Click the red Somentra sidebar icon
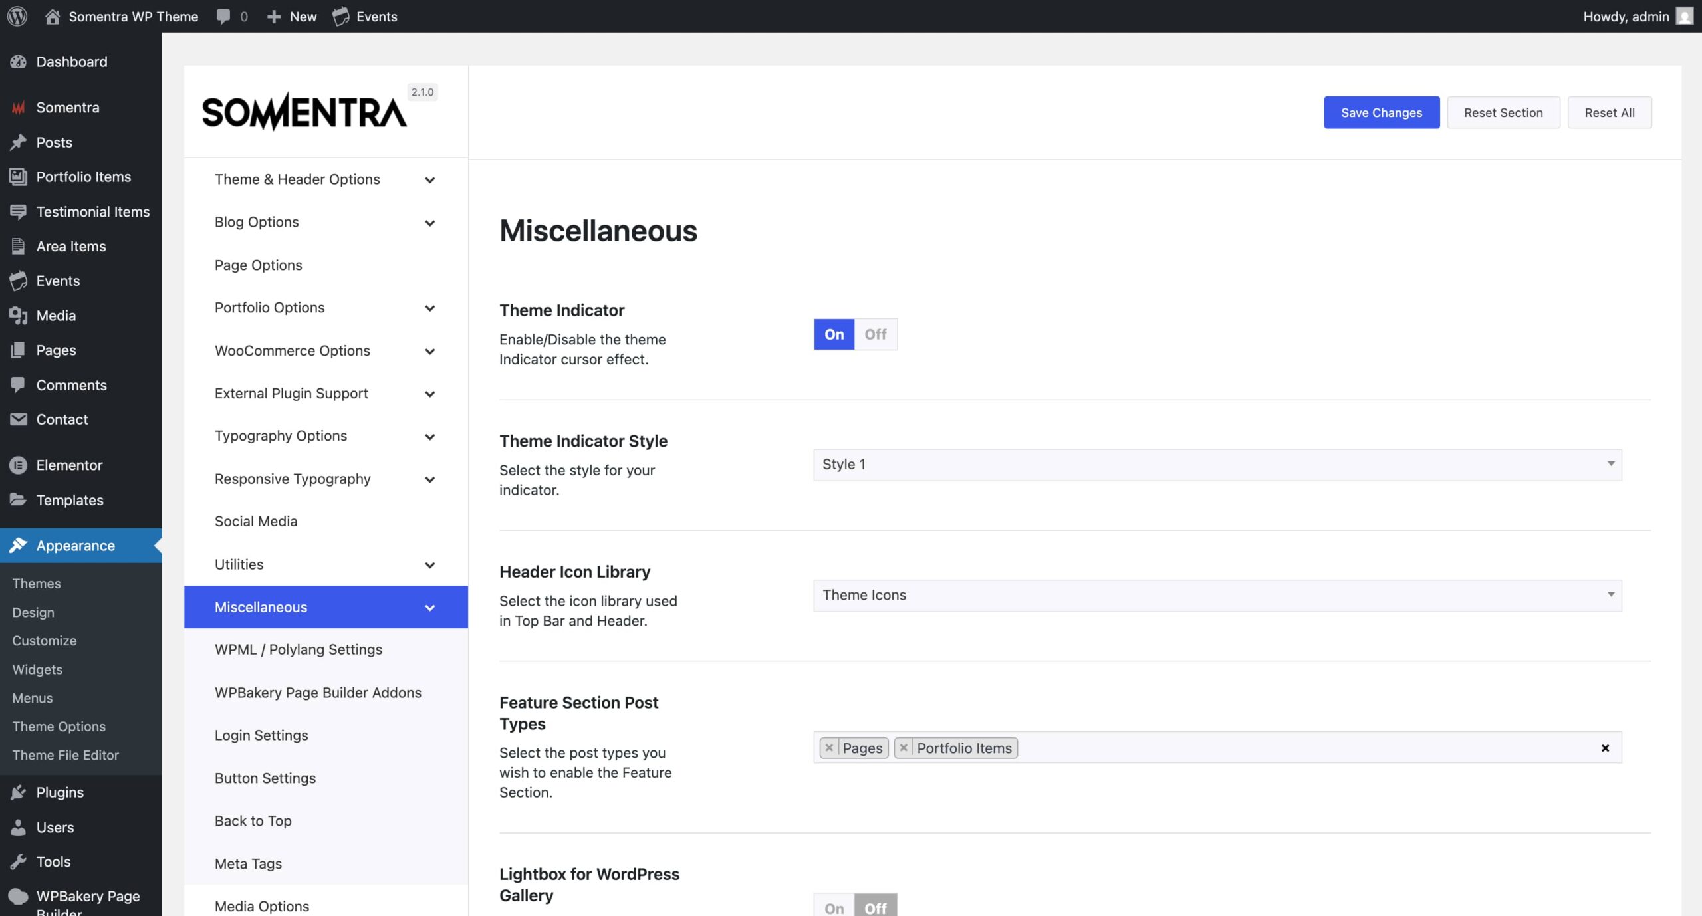The image size is (1702, 916). point(19,107)
